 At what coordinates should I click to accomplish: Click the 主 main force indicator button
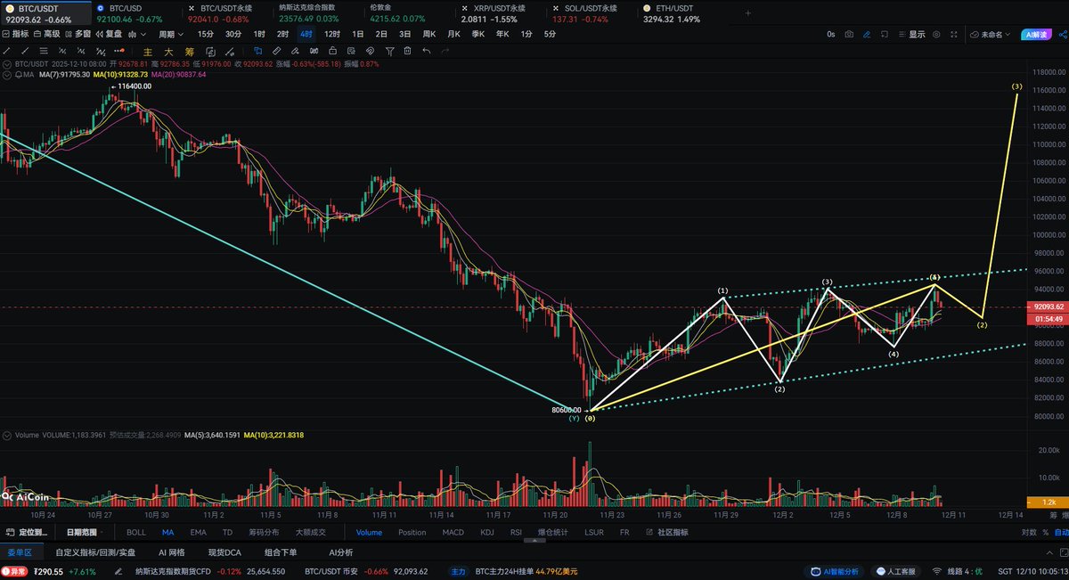pyautogui.click(x=148, y=52)
